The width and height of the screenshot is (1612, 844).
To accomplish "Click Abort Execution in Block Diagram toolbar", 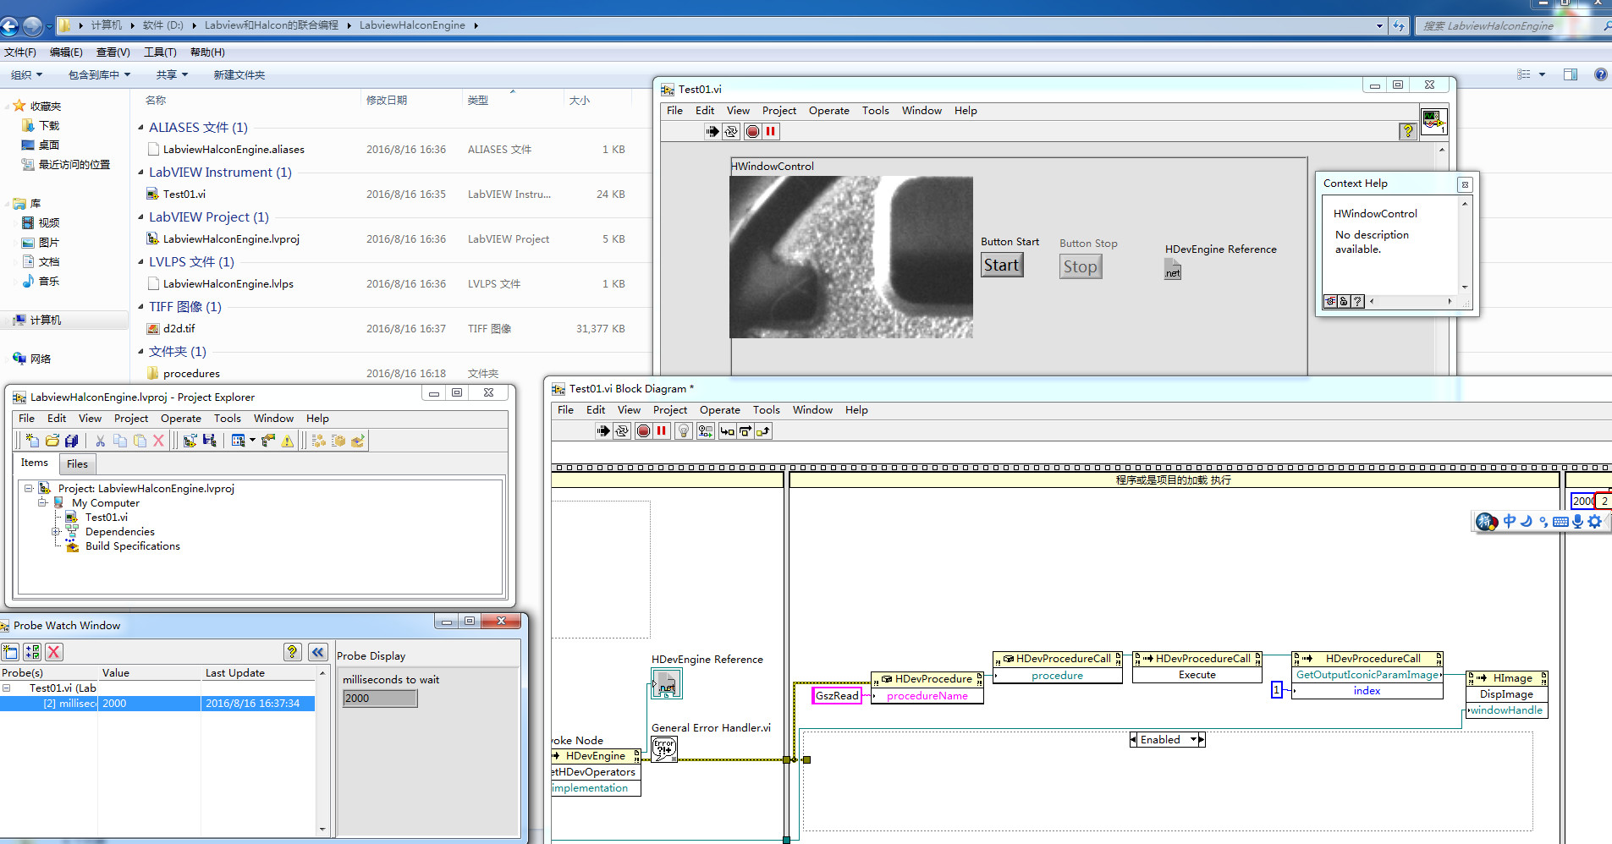I will coord(643,431).
